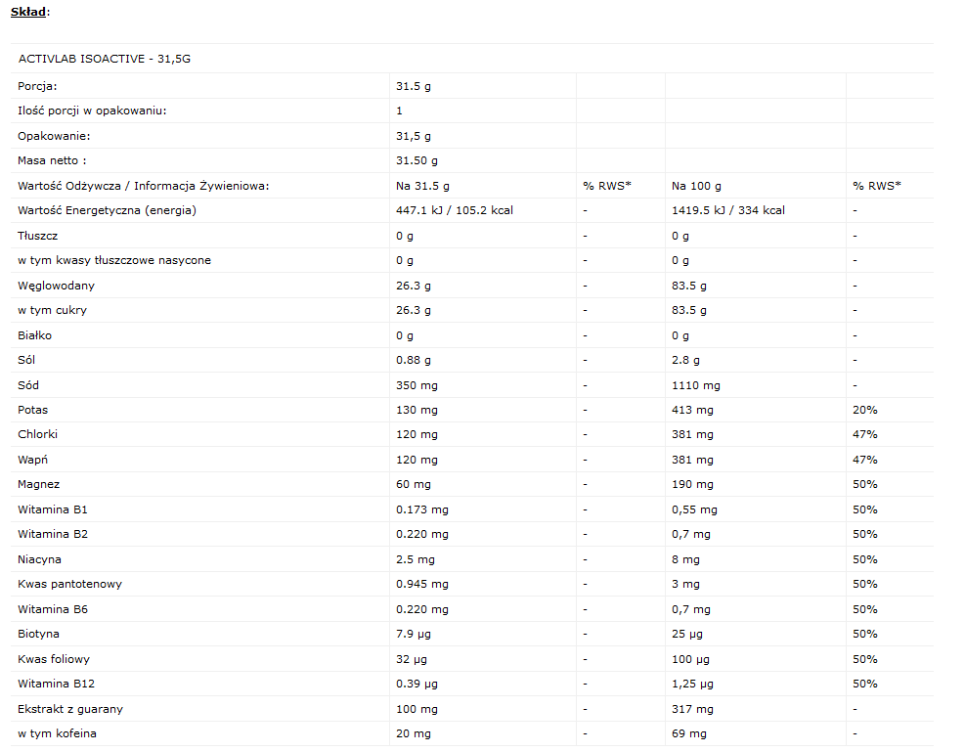Click the Masa netto value 31.50 g
965x752 pixels.
[x=417, y=160]
